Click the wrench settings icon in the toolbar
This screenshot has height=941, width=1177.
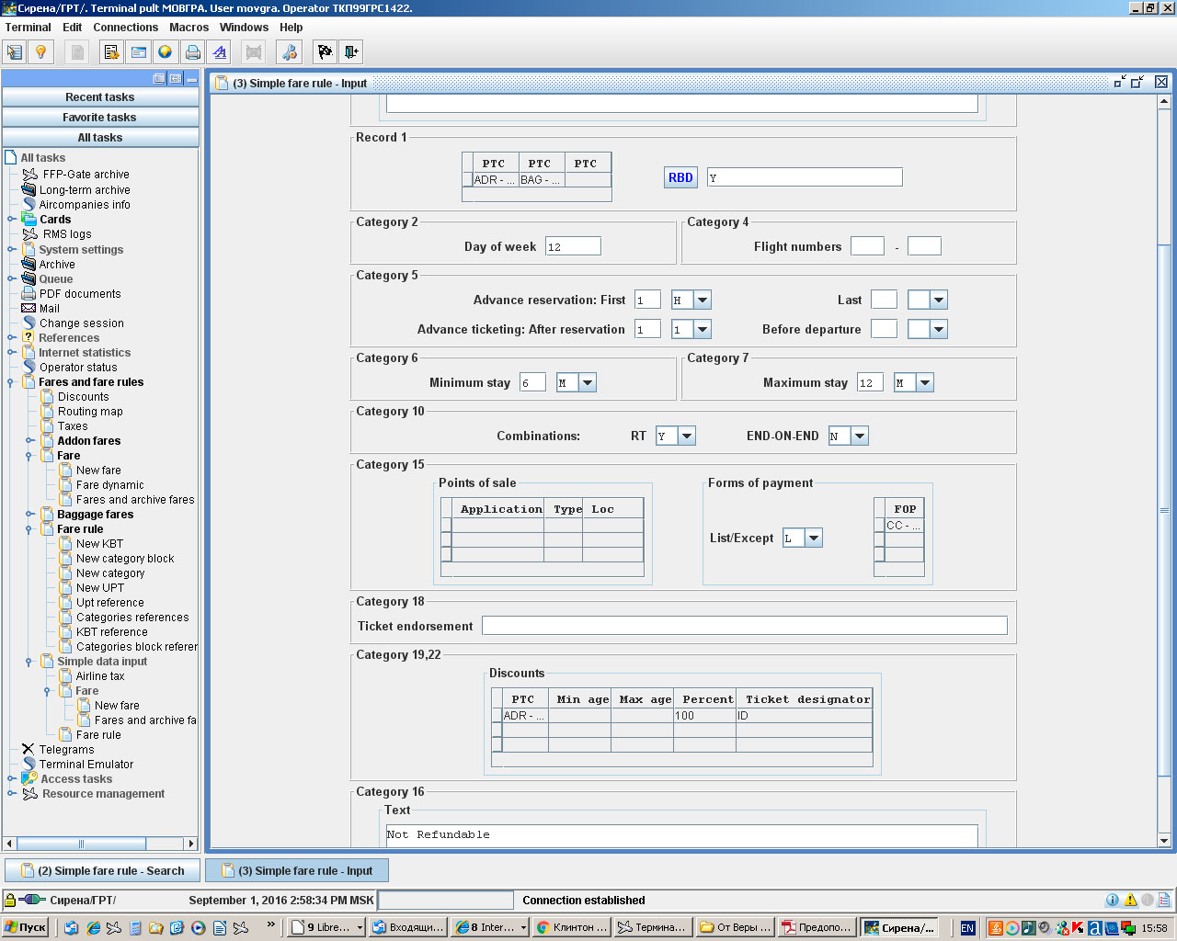289,52
